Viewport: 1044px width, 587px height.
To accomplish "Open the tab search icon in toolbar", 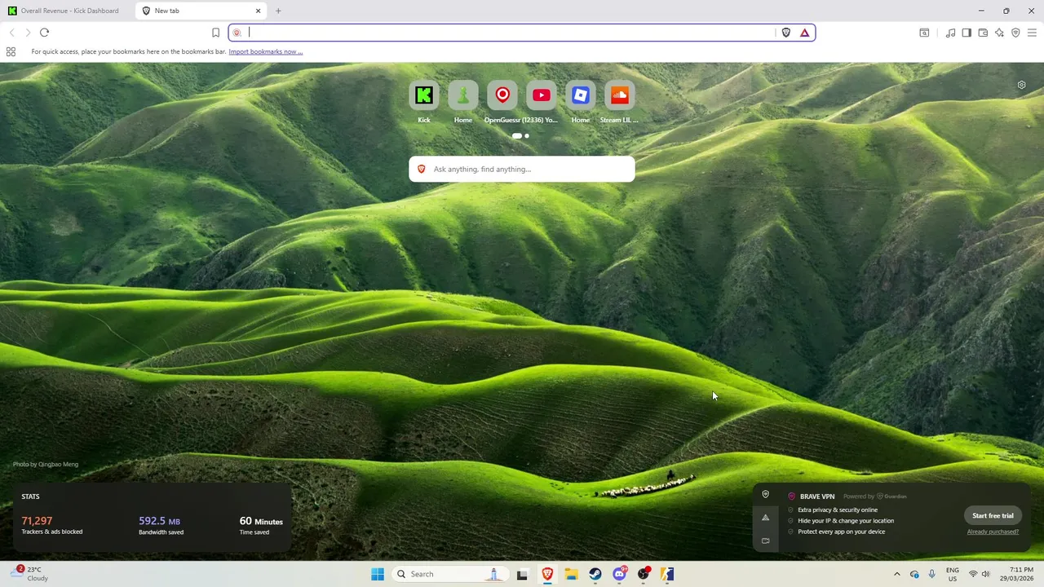I will coord(924,33).
